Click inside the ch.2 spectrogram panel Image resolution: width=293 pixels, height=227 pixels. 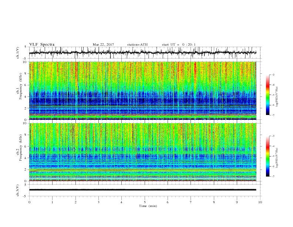(x=142, y=152)
